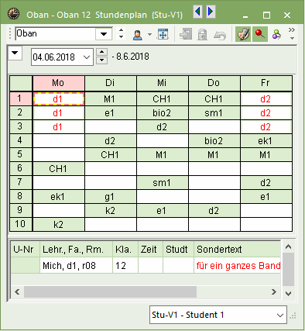Click the next timetable blue right arrow
305x331 pixels.
coord(211,12)
